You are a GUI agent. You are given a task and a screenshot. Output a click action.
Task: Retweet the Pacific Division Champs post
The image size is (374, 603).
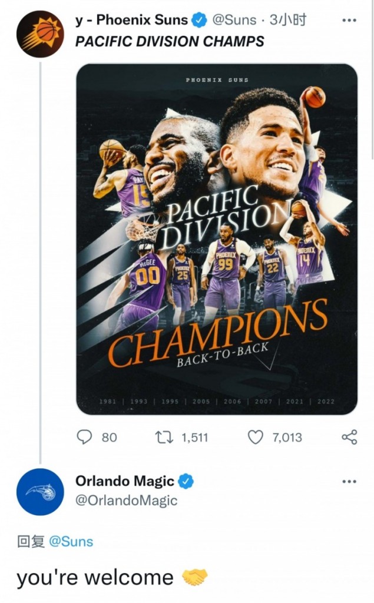pyautogui.click(x=161, y=438)
